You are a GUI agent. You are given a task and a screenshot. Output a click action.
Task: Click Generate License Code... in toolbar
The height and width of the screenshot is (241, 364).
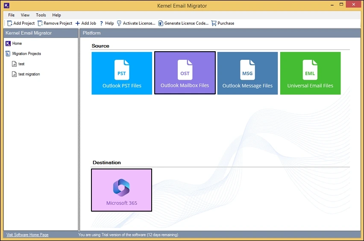point(186,23)
